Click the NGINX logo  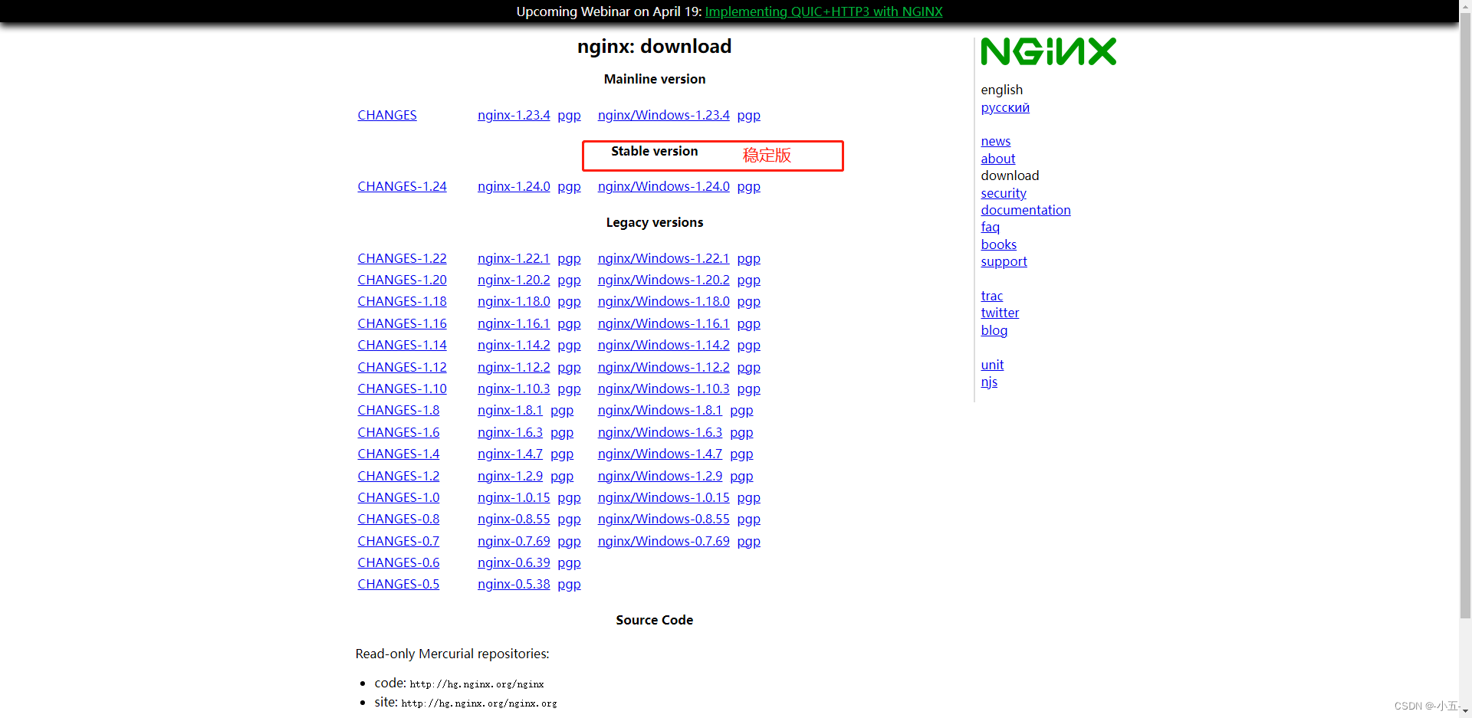point(1048,51)
